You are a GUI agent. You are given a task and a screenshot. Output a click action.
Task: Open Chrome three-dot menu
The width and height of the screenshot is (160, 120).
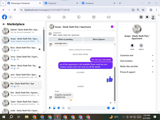156,10
